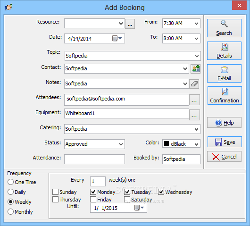Check the Thursday checkbox
This screenshot has height=226, width=250.
55,200
